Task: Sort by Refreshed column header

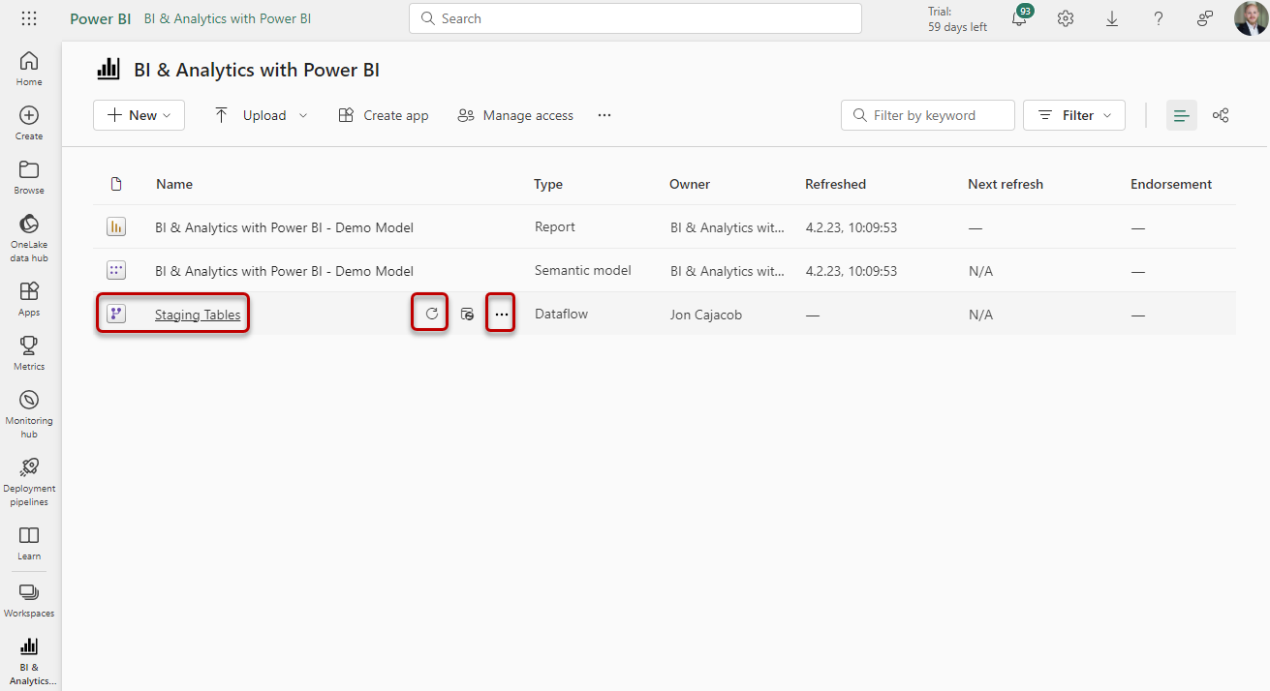Action: click(835, 184)
